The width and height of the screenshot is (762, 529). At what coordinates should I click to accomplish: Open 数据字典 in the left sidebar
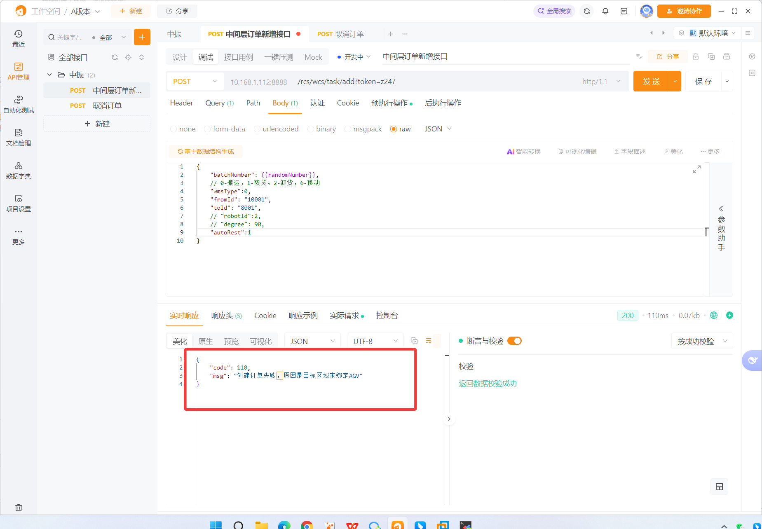(x=19, y=170)
